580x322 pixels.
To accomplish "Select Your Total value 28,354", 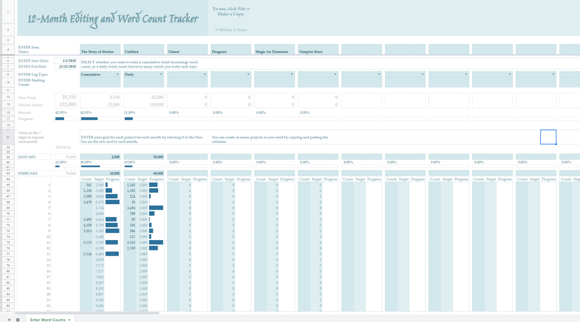I will pyautogui.click(x=65, y=97).
